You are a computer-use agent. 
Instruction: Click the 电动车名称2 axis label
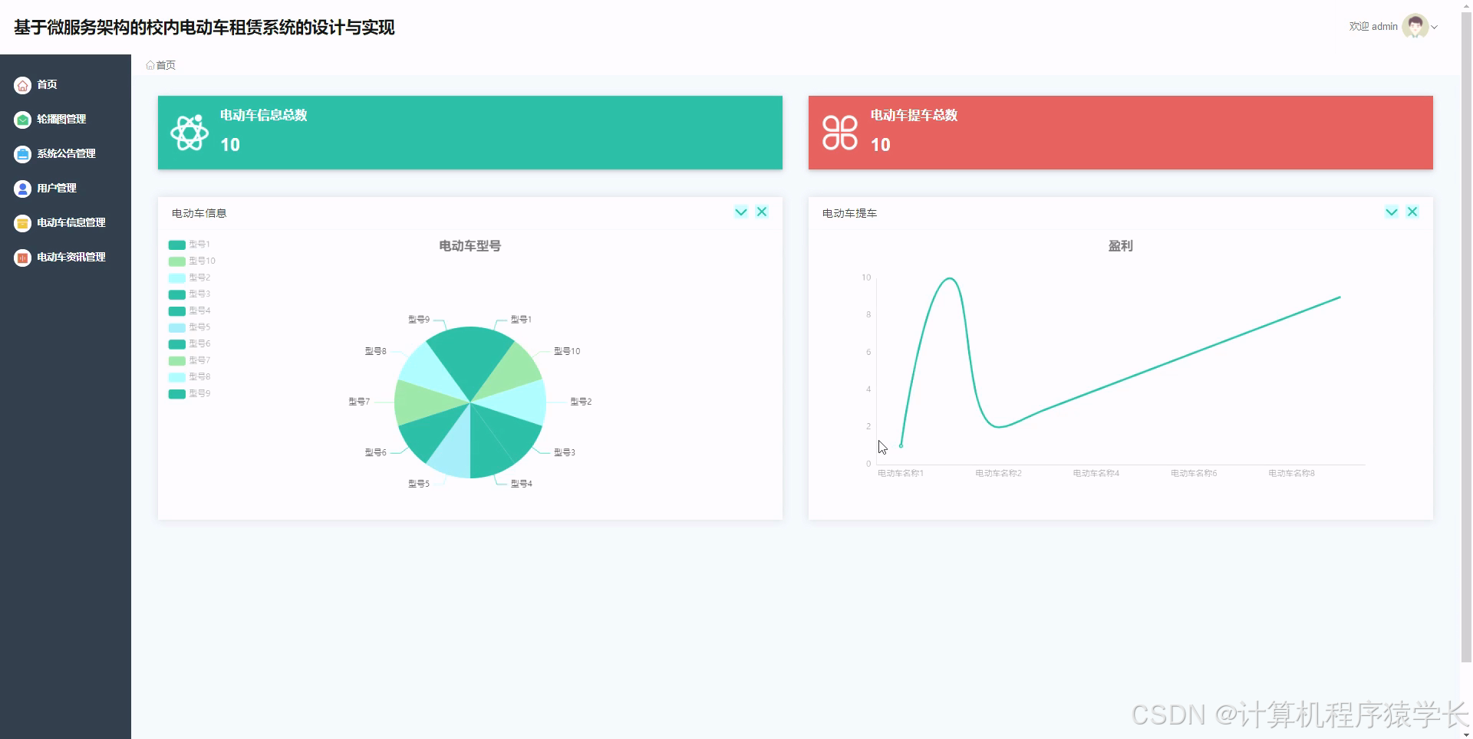[998, 474]
